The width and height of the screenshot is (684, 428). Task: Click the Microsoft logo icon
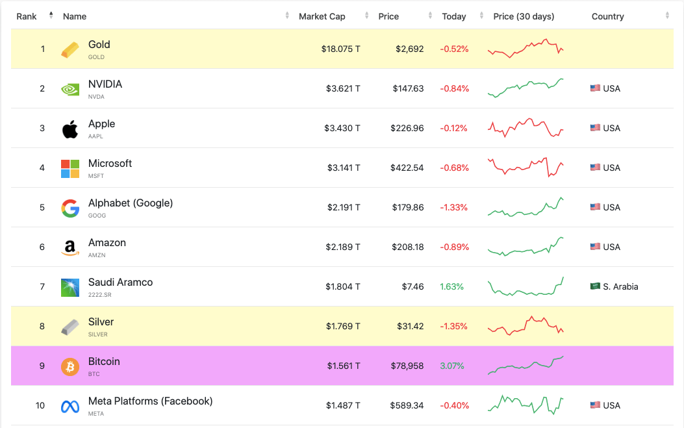point(70,168)
